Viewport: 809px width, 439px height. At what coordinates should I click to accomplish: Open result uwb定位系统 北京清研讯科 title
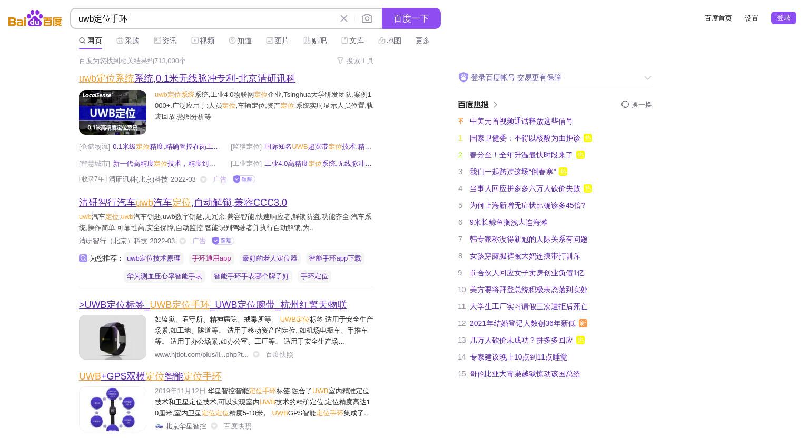pos(187,78)
